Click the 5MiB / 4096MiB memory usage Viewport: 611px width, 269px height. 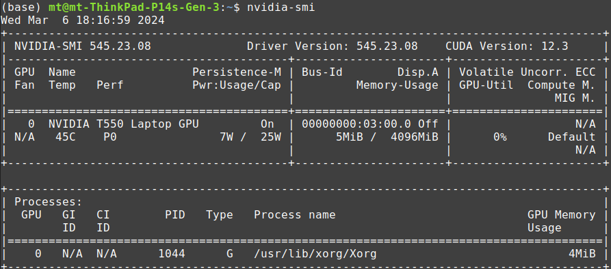click(x=387, y=137)
